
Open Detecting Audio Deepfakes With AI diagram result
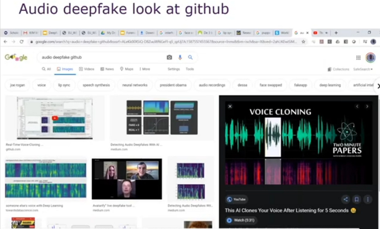(162, 118)
